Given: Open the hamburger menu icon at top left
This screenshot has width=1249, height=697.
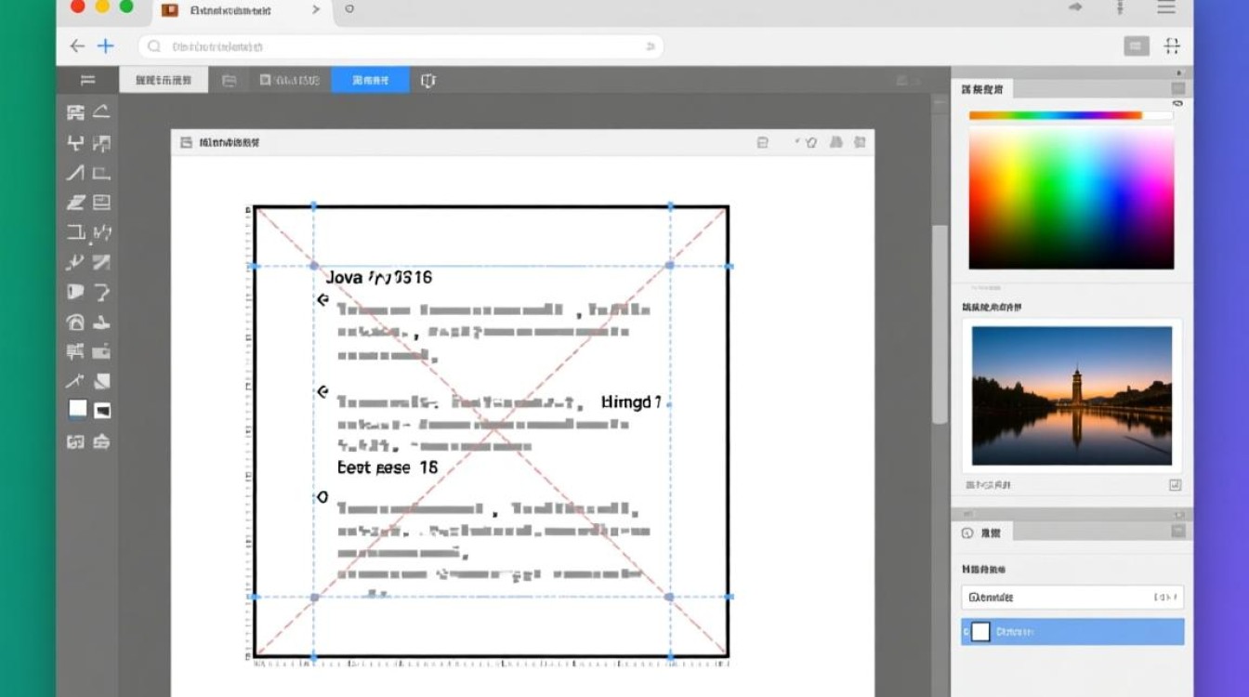Looking at the screenshot, I should point(89,80).
